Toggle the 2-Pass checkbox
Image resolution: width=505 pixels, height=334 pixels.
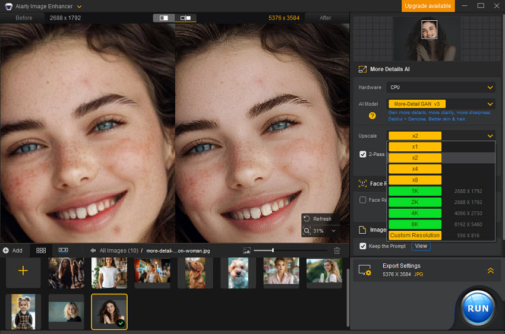click(362, 154)
